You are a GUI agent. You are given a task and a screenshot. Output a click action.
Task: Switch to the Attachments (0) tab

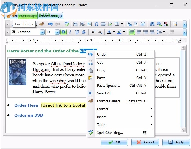[x=50, y=16]
